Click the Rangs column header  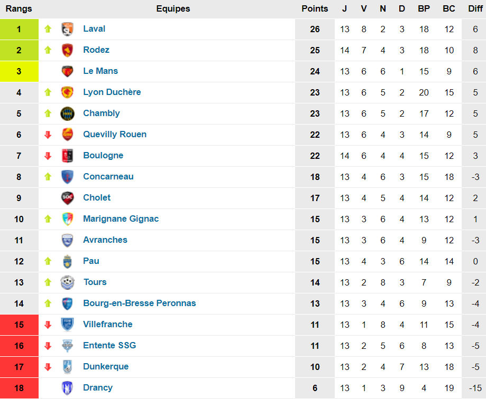pos(19,8)
